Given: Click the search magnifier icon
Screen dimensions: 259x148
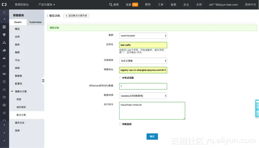Looking at the screenshot, I should pos(111,4).
